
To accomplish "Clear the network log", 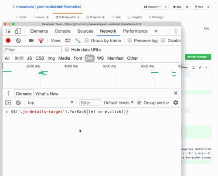I will [18, 41].
